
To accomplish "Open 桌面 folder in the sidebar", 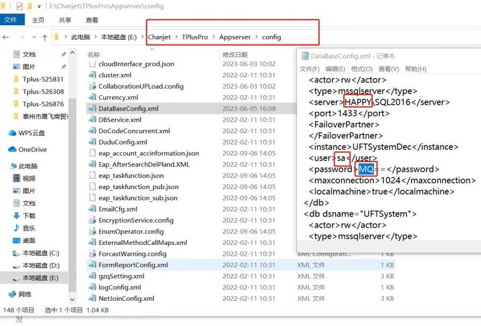I will [x=29, y=241].
